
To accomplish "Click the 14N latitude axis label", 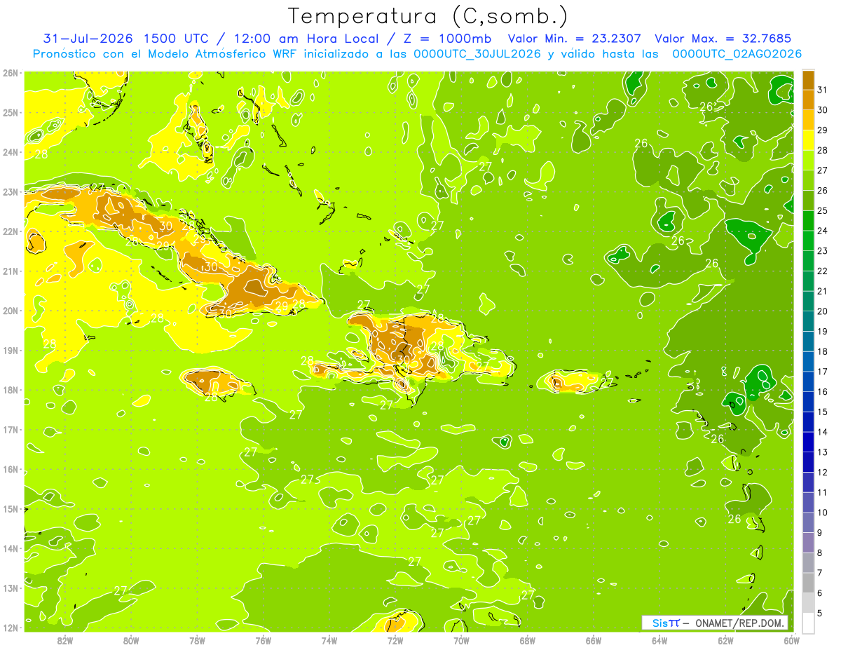I will tap(11, 548).
